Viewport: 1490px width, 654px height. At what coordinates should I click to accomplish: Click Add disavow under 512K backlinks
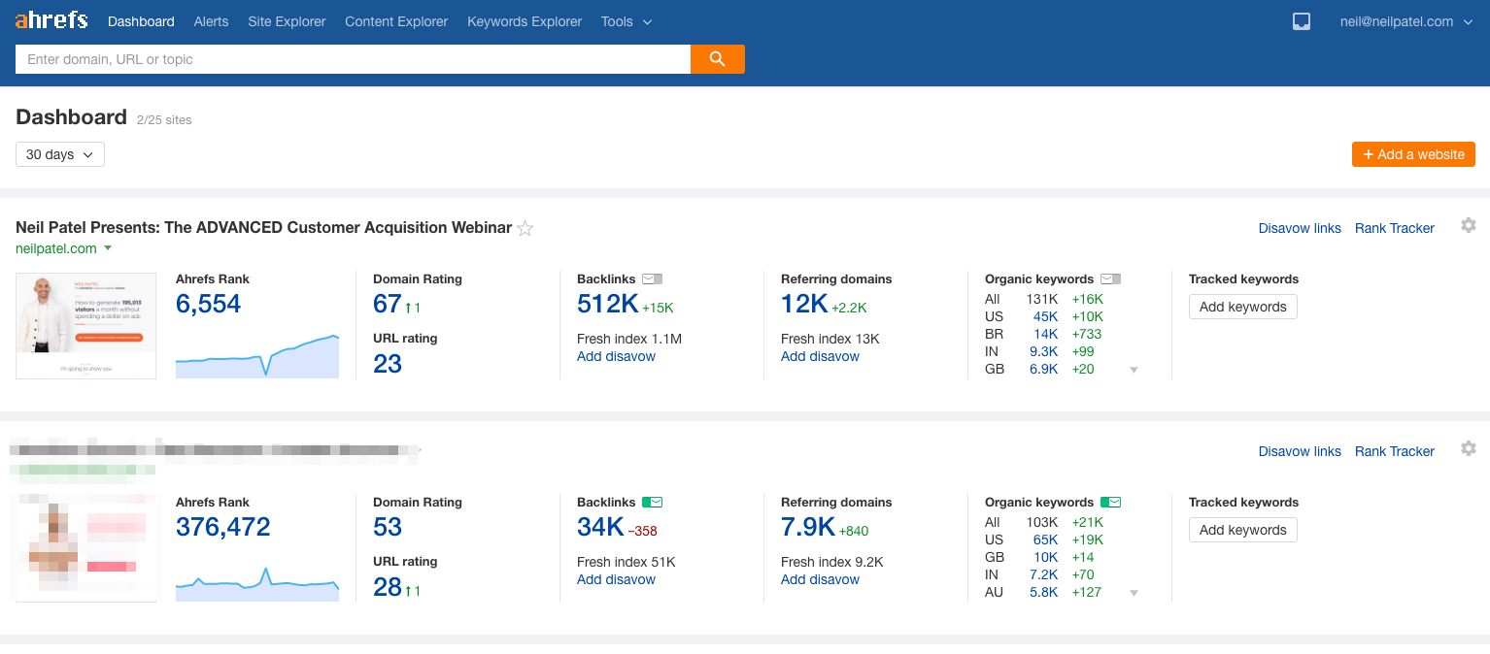click(x=616, y=356)
